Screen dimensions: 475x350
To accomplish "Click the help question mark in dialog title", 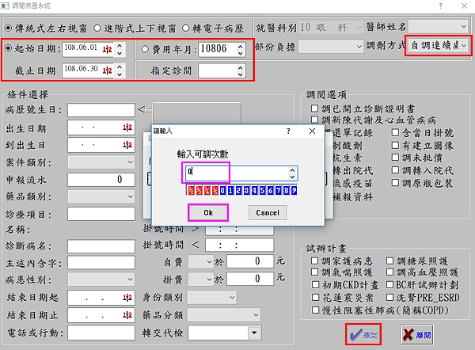I will point(287,130).
